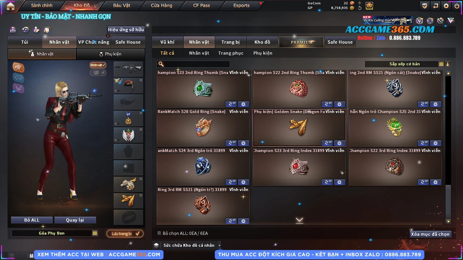Click the power exit icon

tap(457, 6)
